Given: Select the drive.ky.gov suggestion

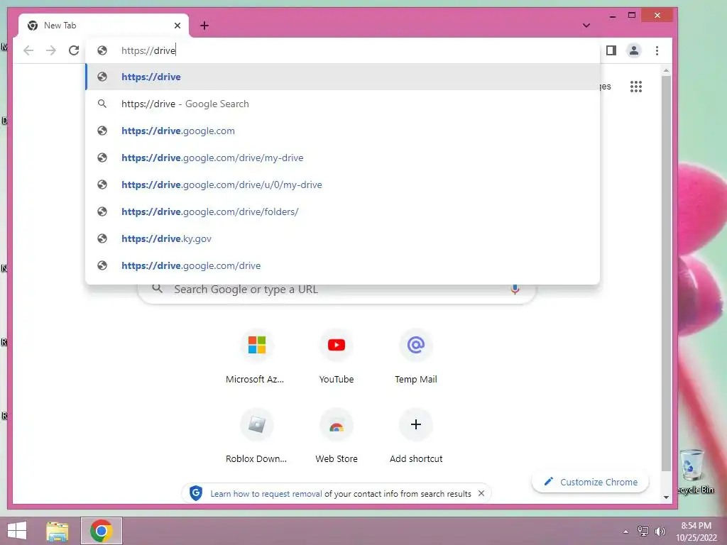Looking at the screenshot, I should click(x=343, y=238).
